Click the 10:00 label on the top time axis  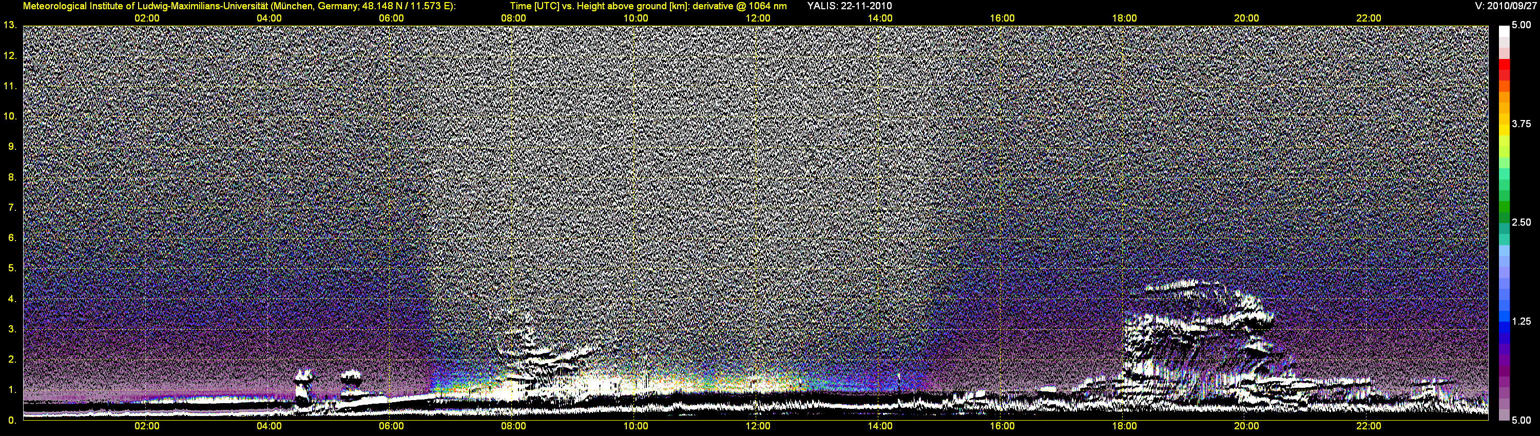pos(636,18)
